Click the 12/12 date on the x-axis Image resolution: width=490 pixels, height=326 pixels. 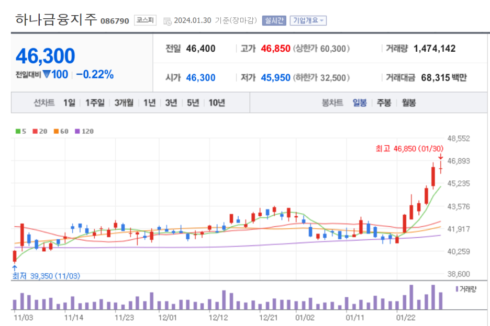(218, 318)
